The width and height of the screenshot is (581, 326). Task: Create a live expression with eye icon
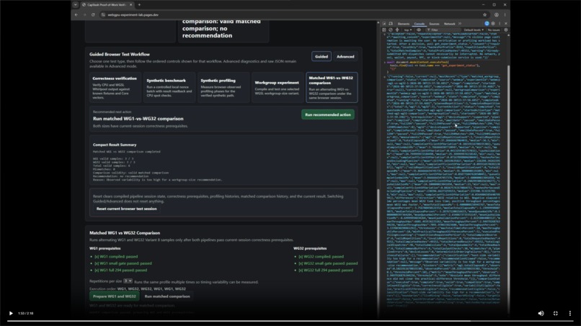pos(419,30)
